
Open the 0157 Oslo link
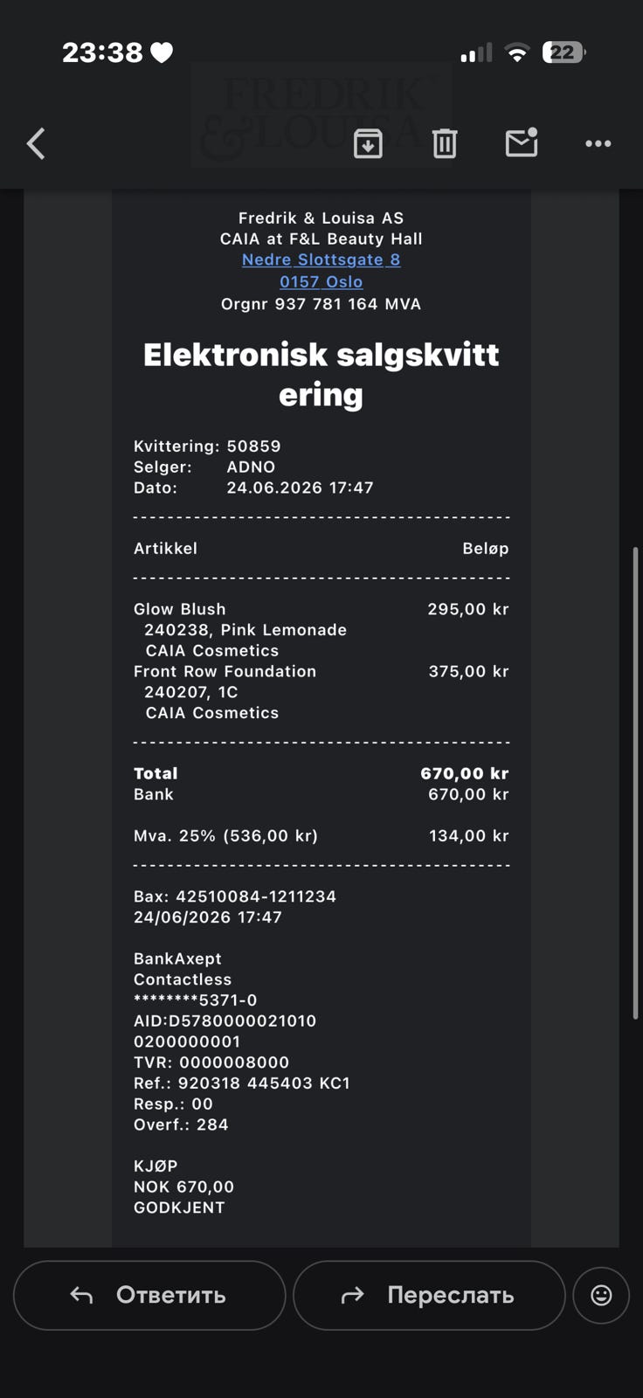pos(321,281)
